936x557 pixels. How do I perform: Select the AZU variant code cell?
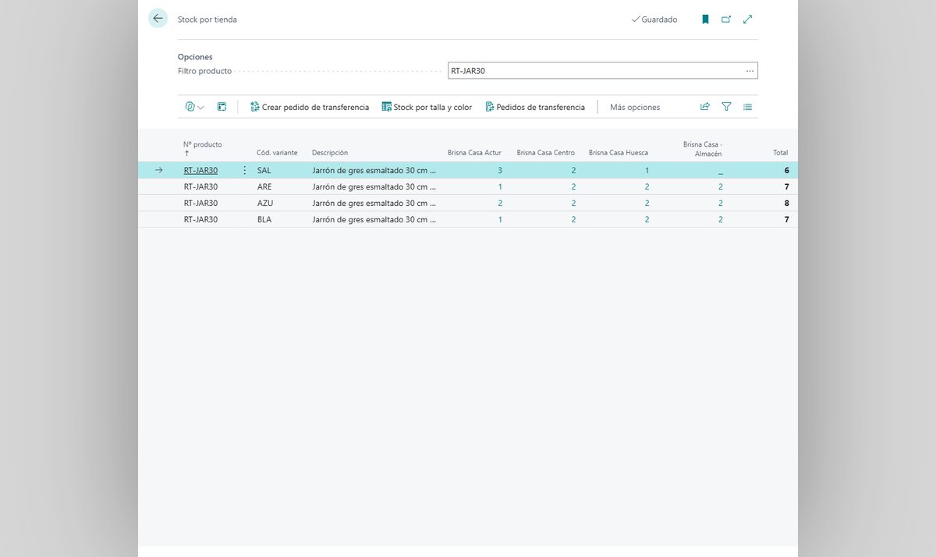coord(264,203)
